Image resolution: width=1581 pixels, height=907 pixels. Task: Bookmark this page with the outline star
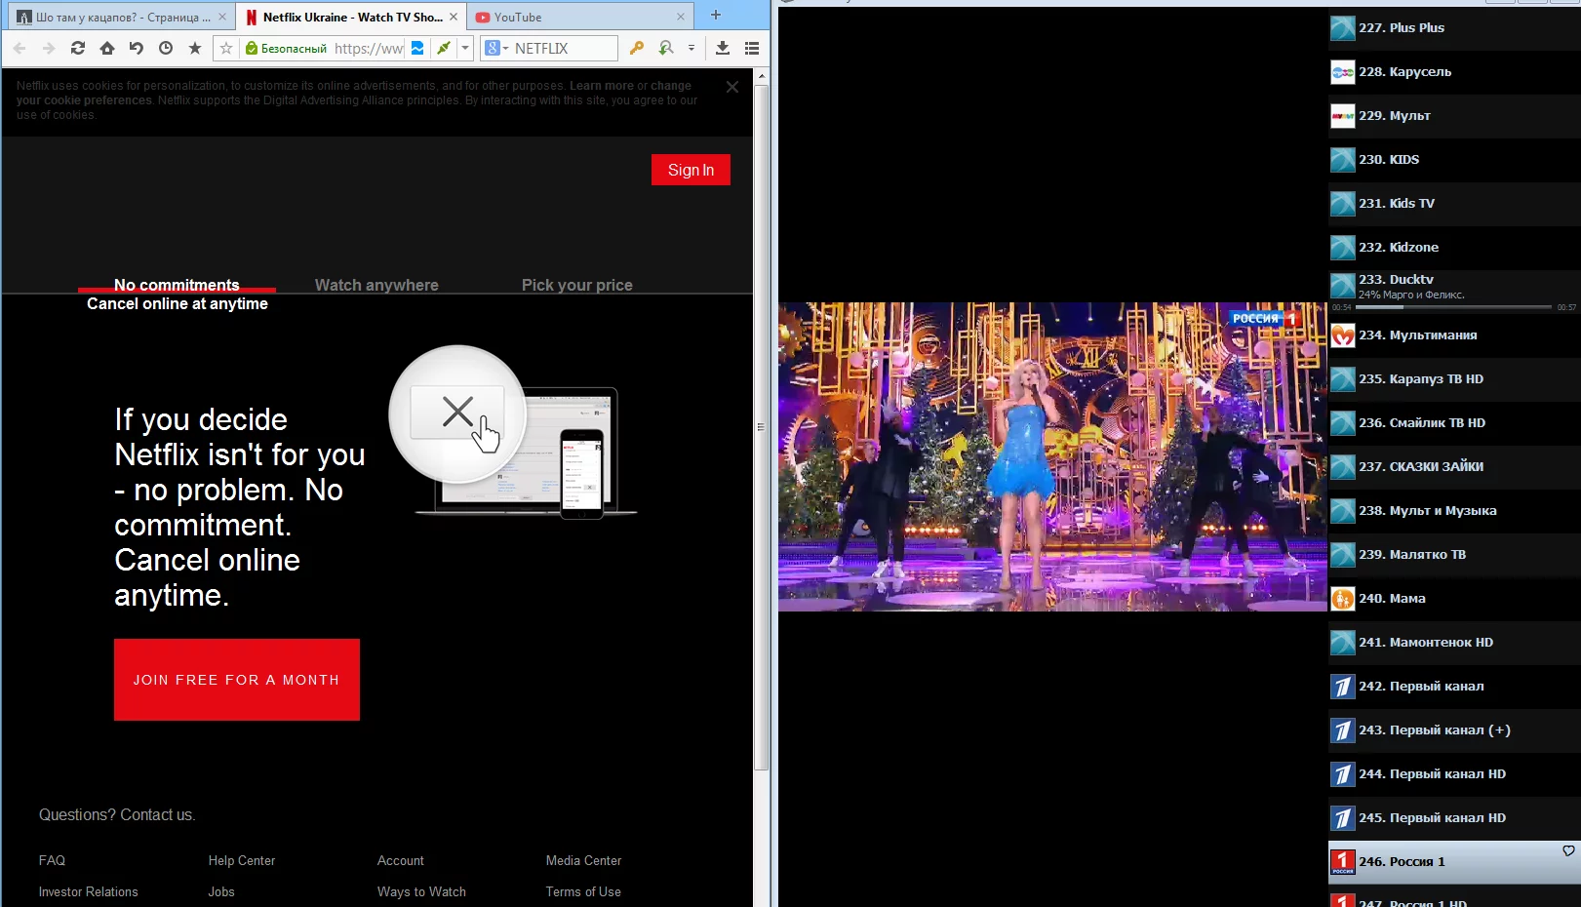point(226,48)
